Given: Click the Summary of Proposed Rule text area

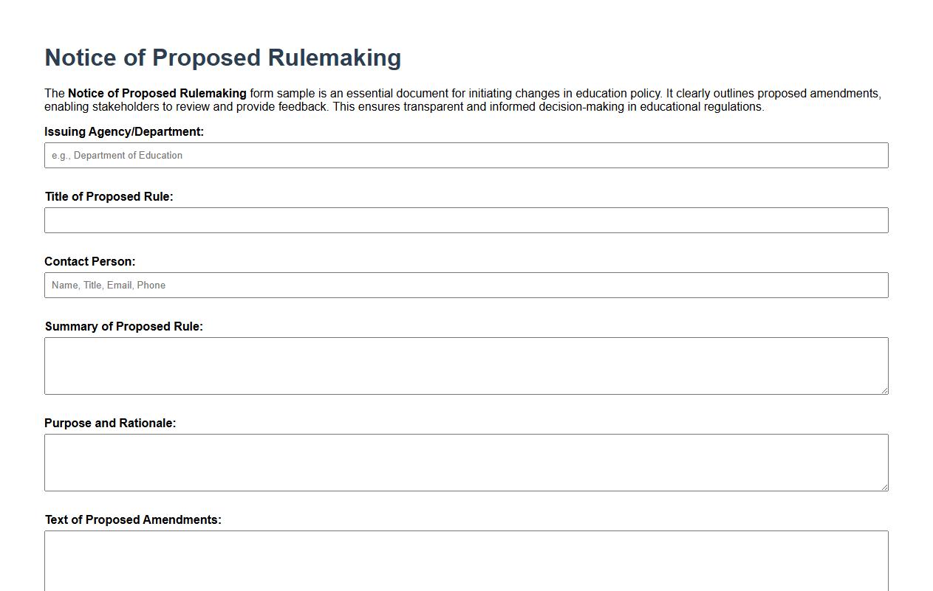Looking at the screenshot, I should tap(466, 365).
